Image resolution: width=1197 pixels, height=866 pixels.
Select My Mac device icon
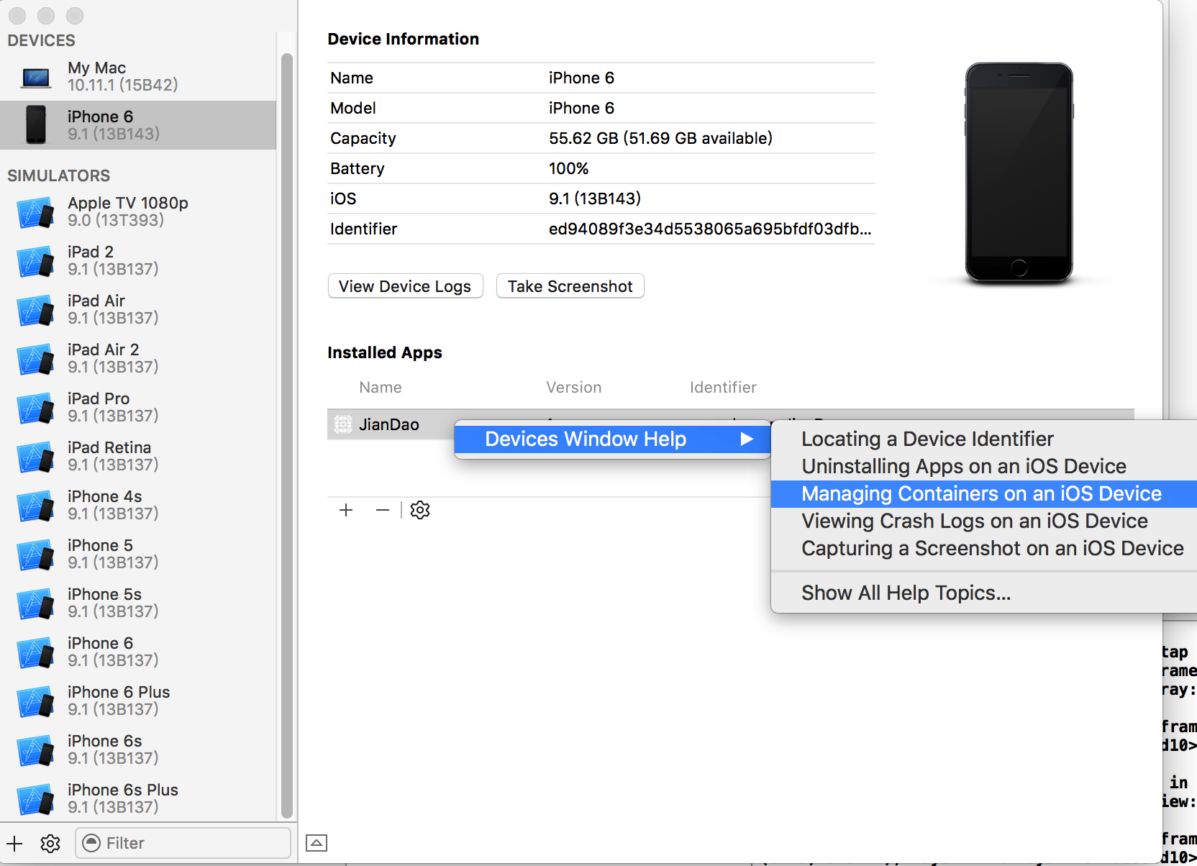(36, 77)
